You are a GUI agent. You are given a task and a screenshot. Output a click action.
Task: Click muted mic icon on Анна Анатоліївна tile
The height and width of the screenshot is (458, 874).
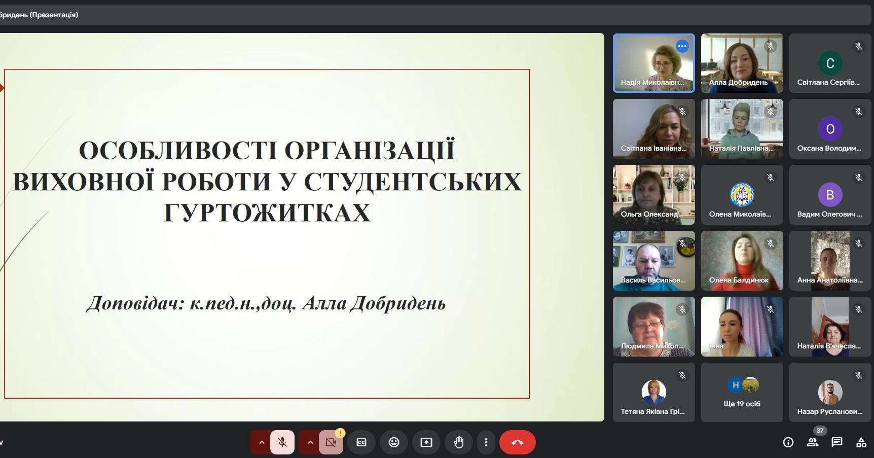859,243
